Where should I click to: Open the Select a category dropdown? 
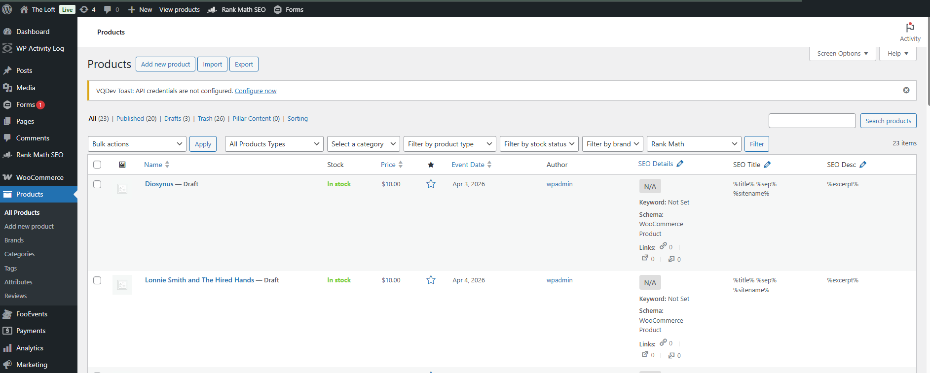(364, 144)
